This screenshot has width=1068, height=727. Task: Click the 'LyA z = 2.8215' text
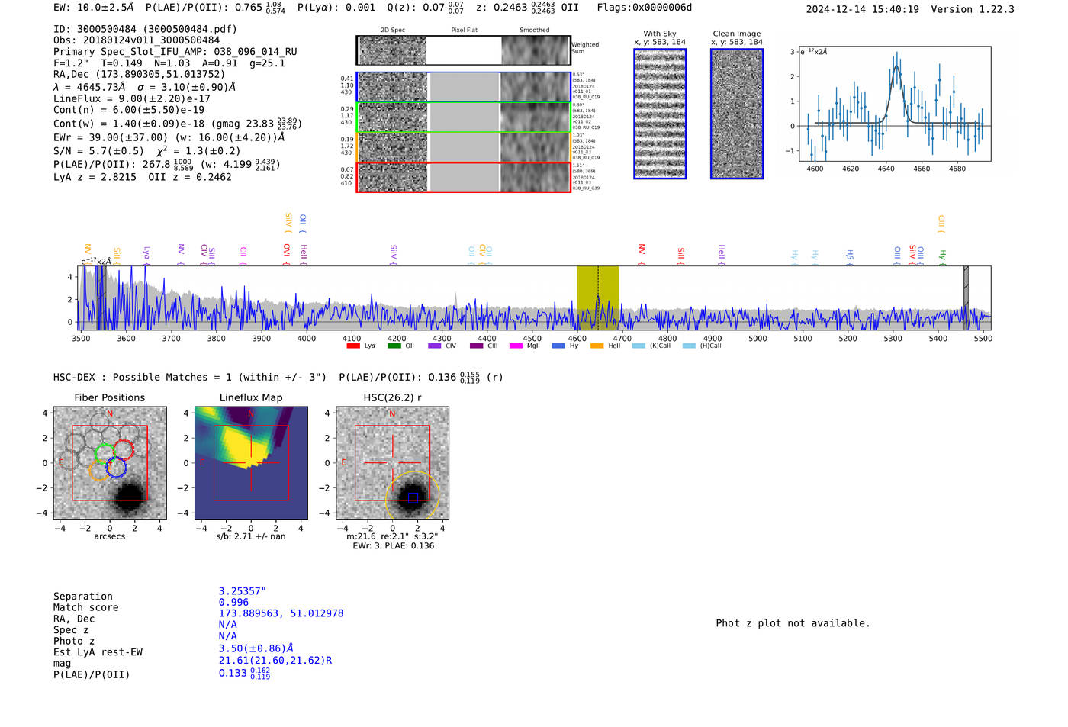click(x=95, y=177)
